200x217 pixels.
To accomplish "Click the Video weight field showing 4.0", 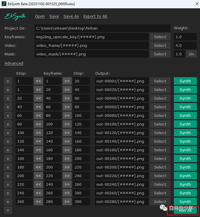I will coord(185,46).
